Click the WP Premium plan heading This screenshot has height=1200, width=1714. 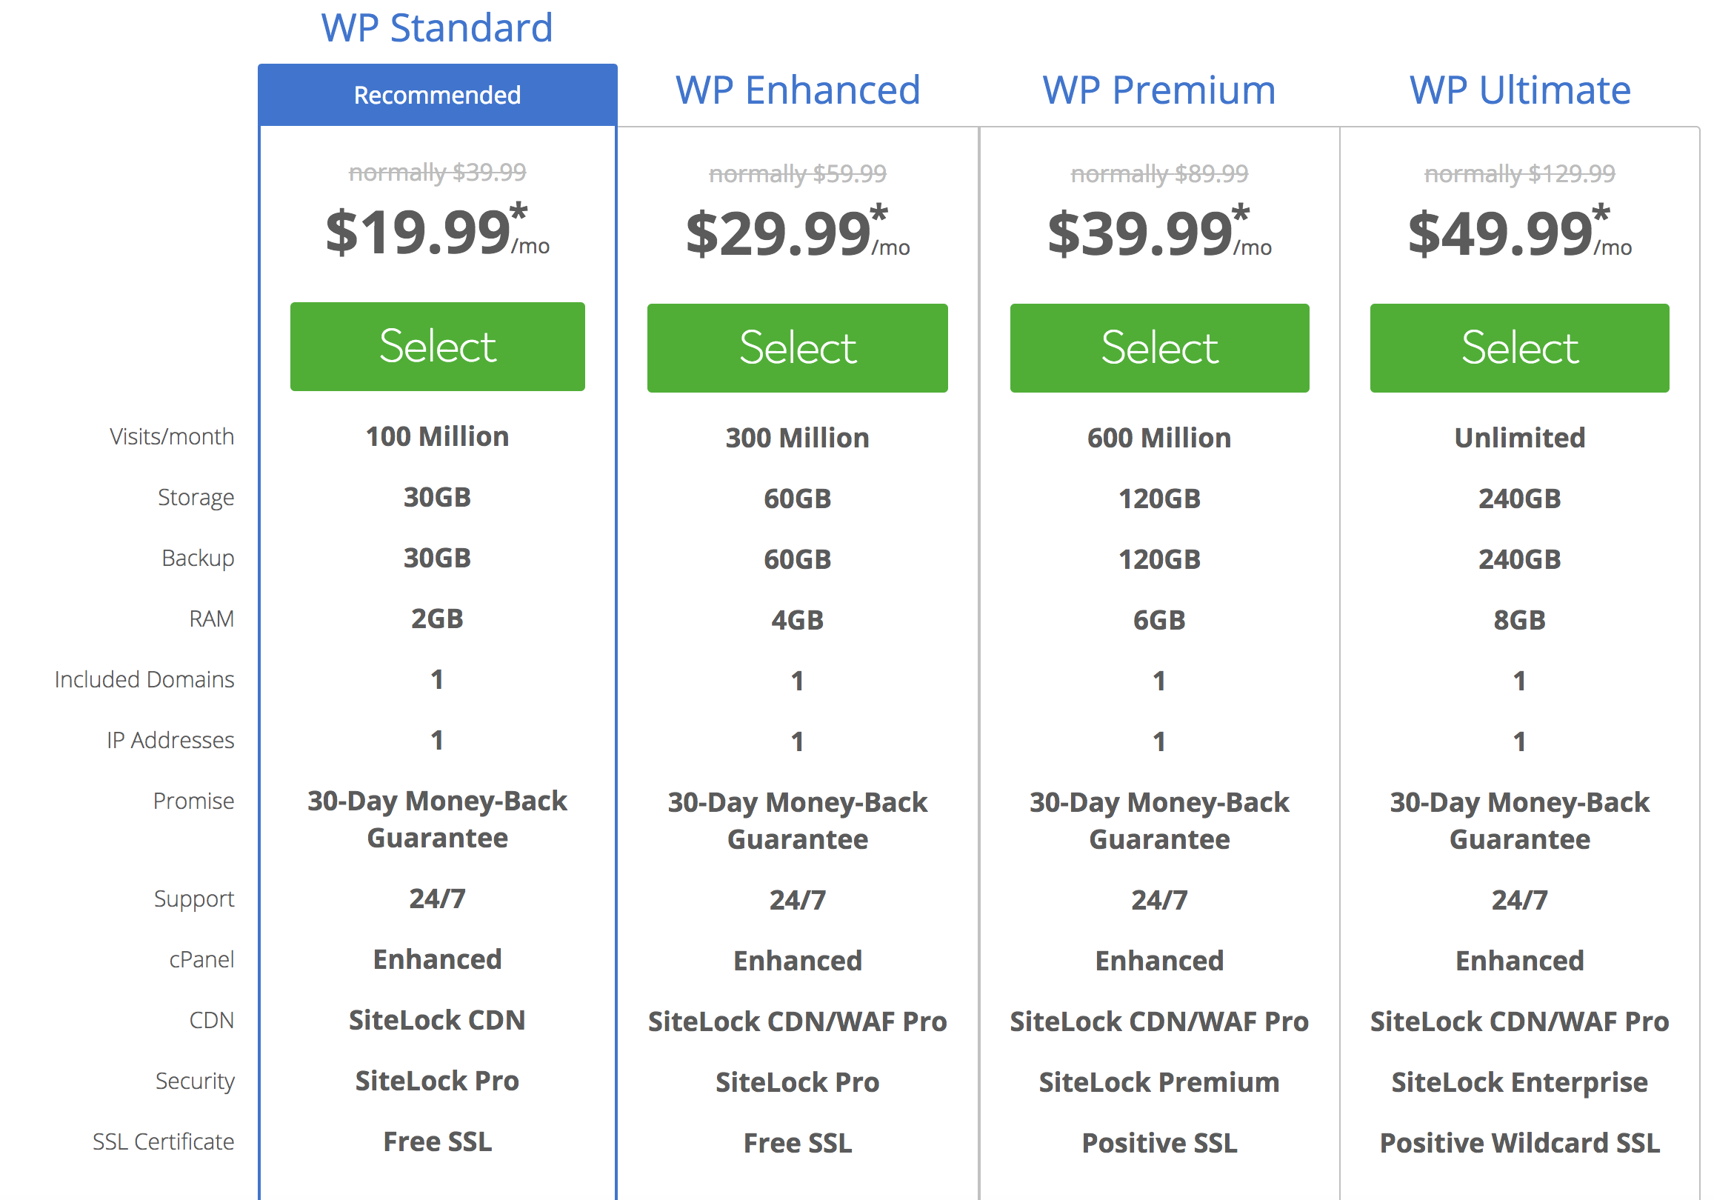(1158, 90)
